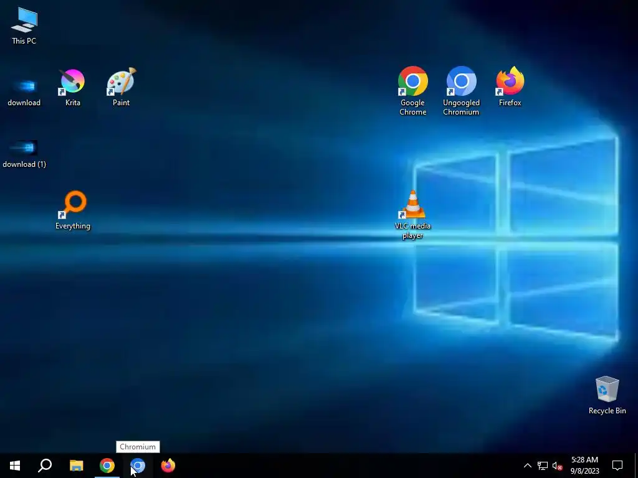638x478 pixels.
Task: Select the Firefox desktop shortcut
Action: tap(510, 87)
